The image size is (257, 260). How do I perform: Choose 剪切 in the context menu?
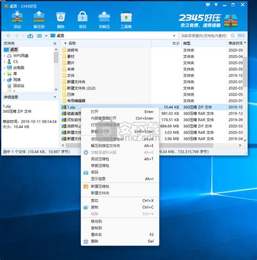120,201
